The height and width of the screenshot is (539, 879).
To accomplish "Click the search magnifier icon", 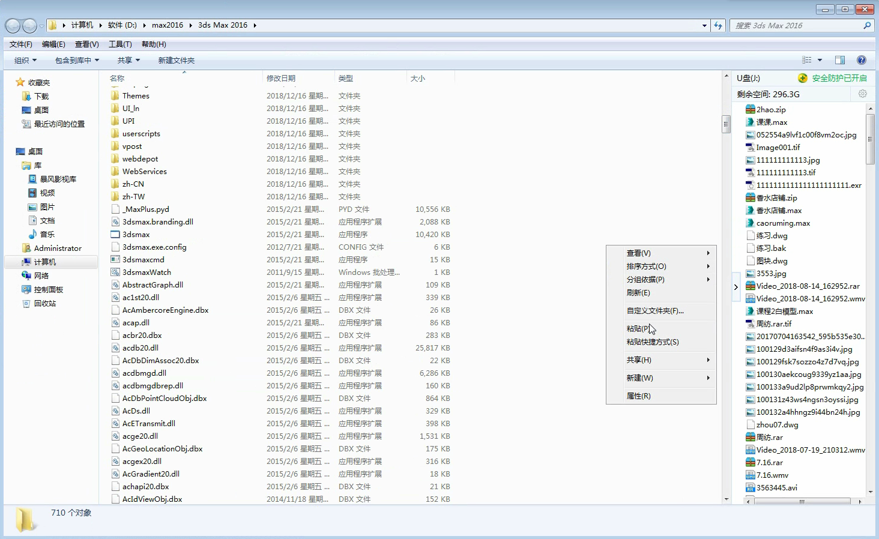I will 867,25.
